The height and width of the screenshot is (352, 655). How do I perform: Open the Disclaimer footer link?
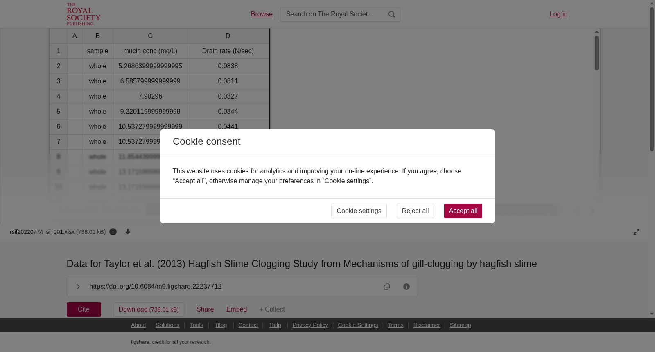(x=427, y=325)
